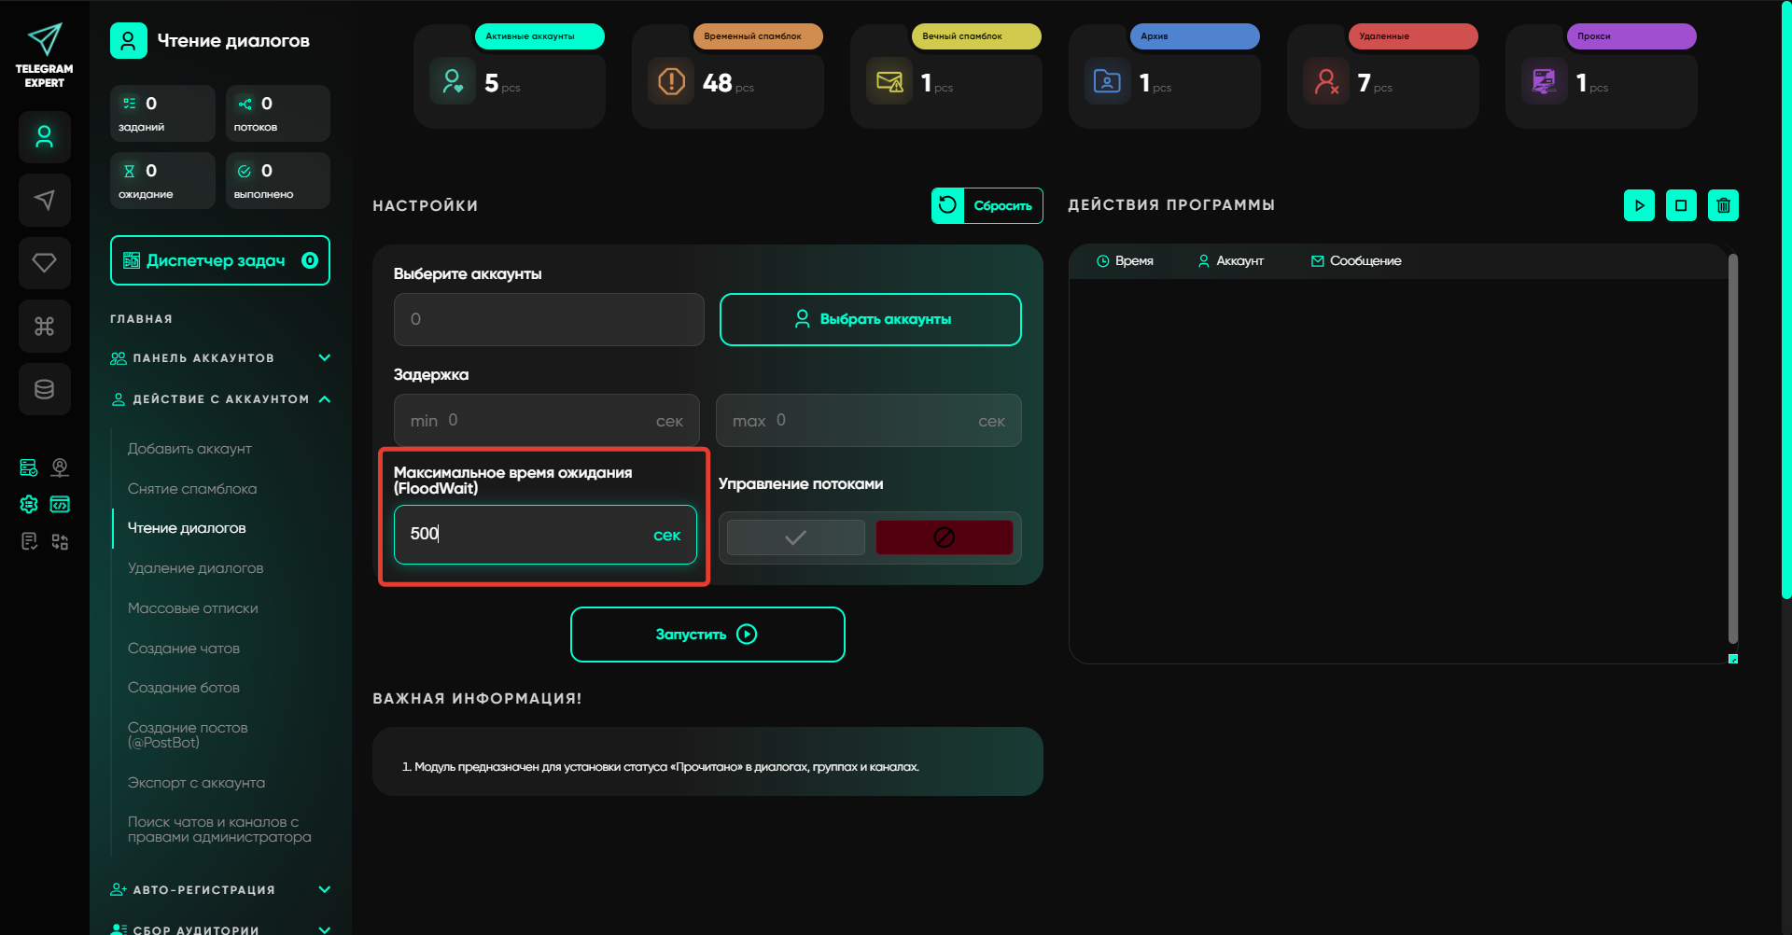Collapse the Действие с аккаунтом section
This screenshot has width=1792, height=935.
[324, 399]
